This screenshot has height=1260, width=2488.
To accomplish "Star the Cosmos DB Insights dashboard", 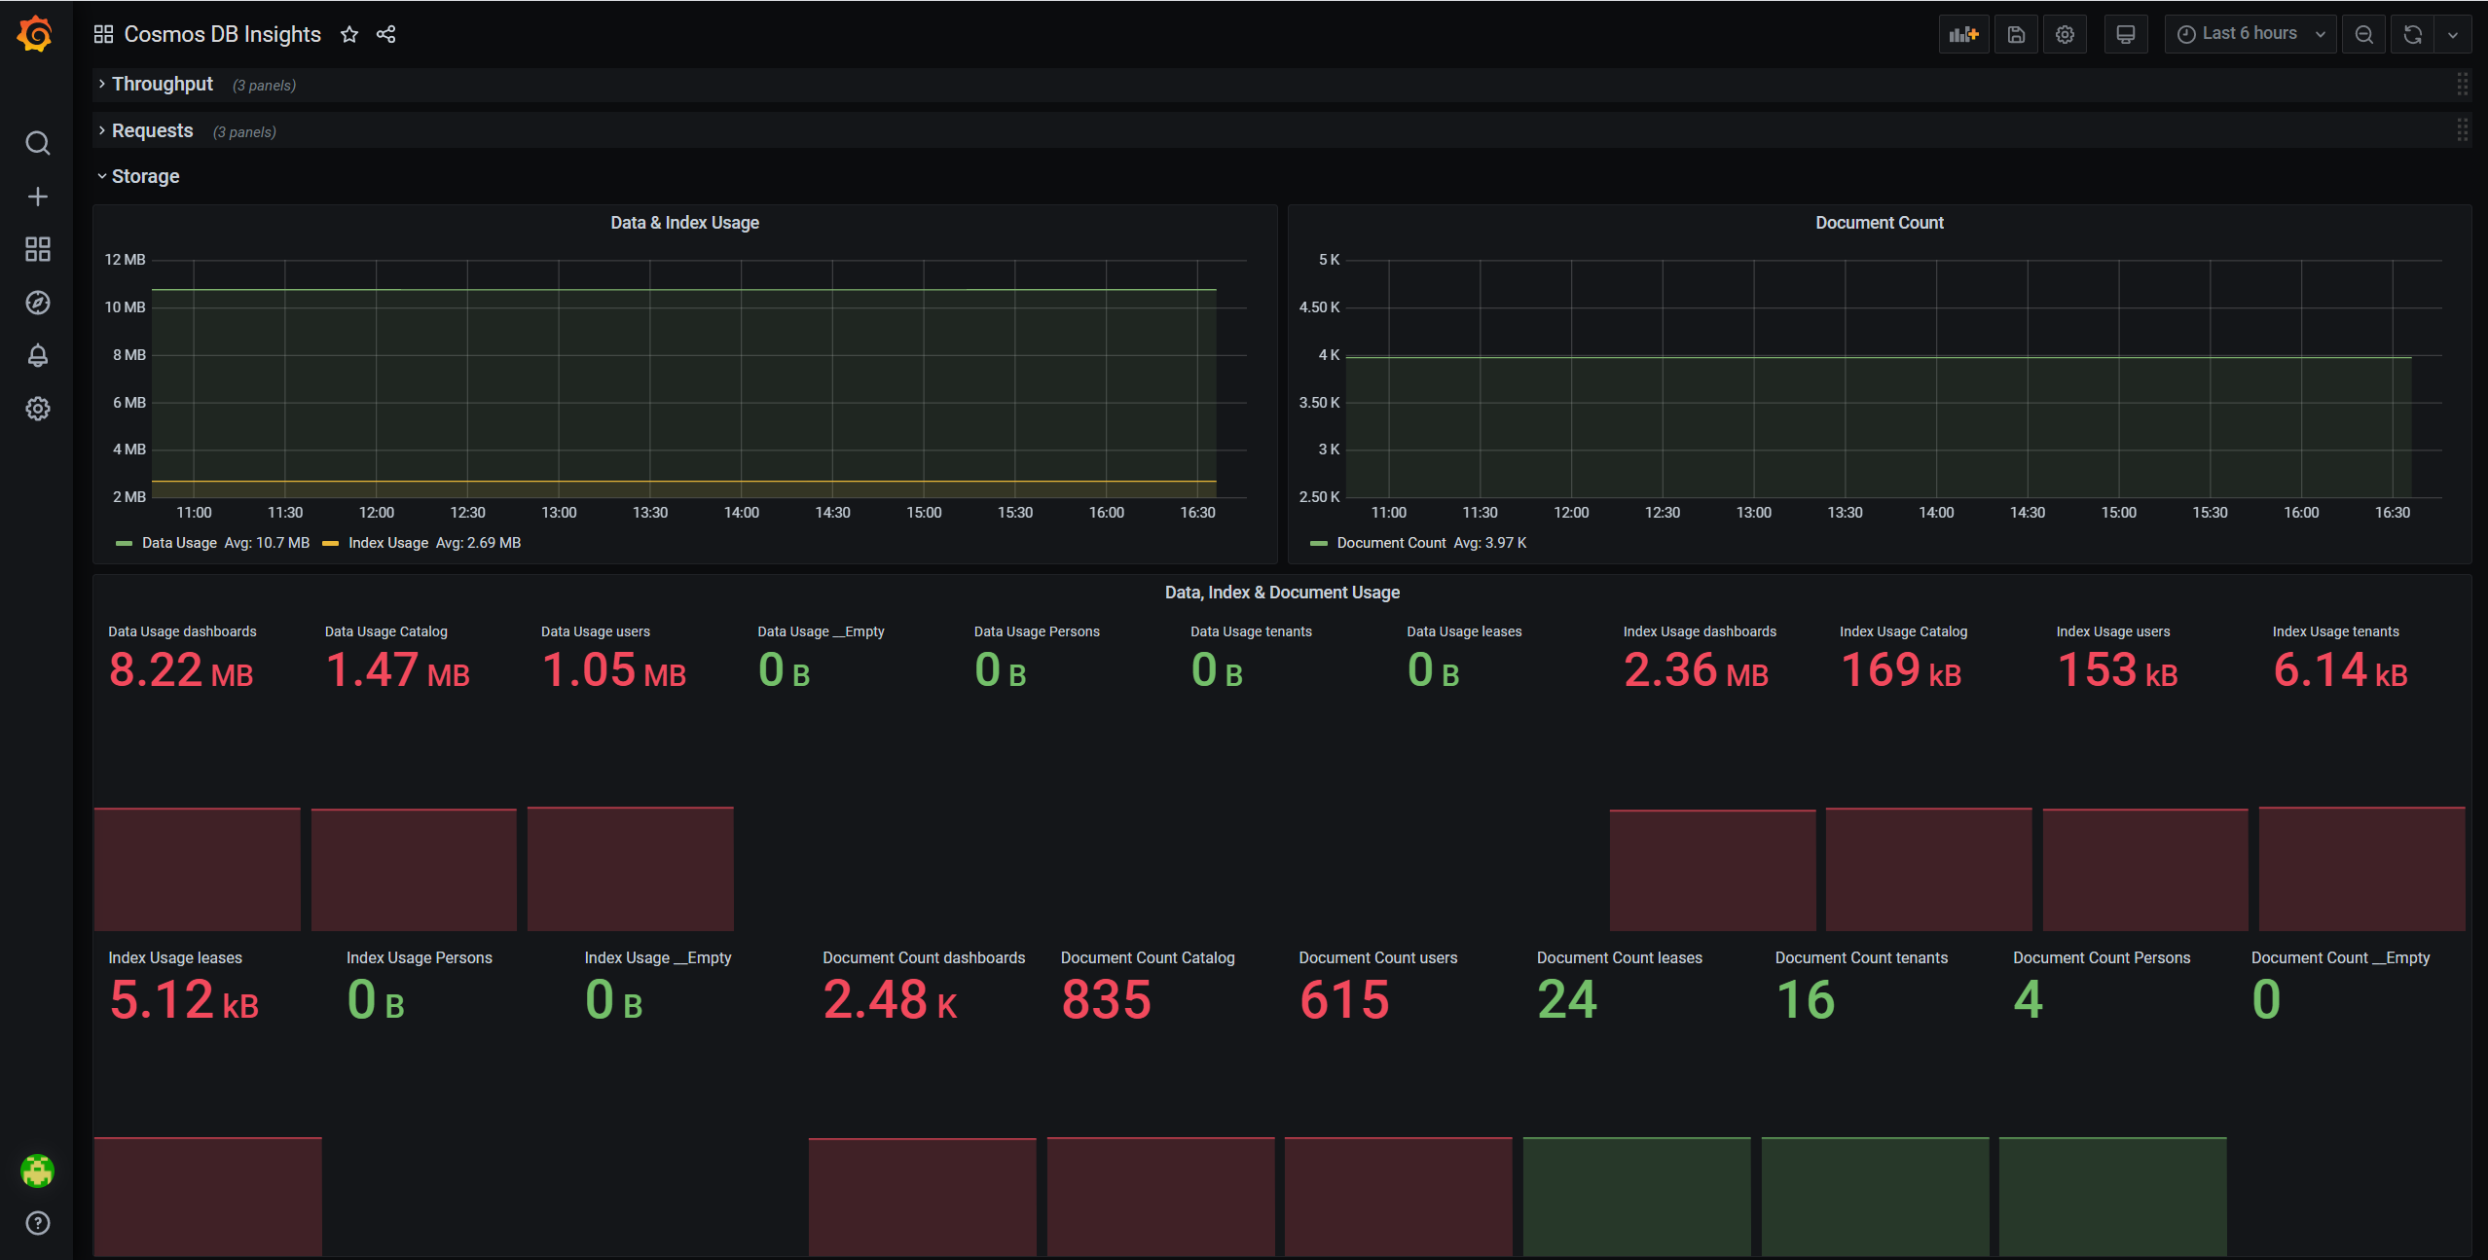I will [x=349, y=35].
